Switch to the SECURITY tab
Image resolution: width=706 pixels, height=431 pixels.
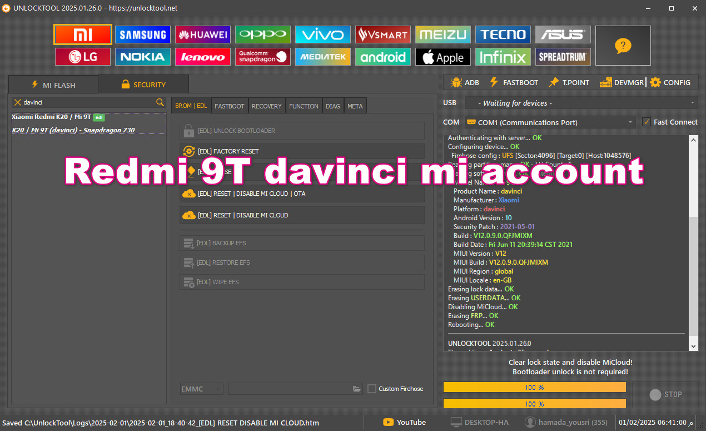pos(143,85)
